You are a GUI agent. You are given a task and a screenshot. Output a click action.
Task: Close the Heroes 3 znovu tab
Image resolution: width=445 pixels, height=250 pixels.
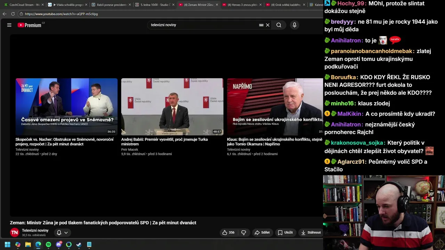coord(261,5)
